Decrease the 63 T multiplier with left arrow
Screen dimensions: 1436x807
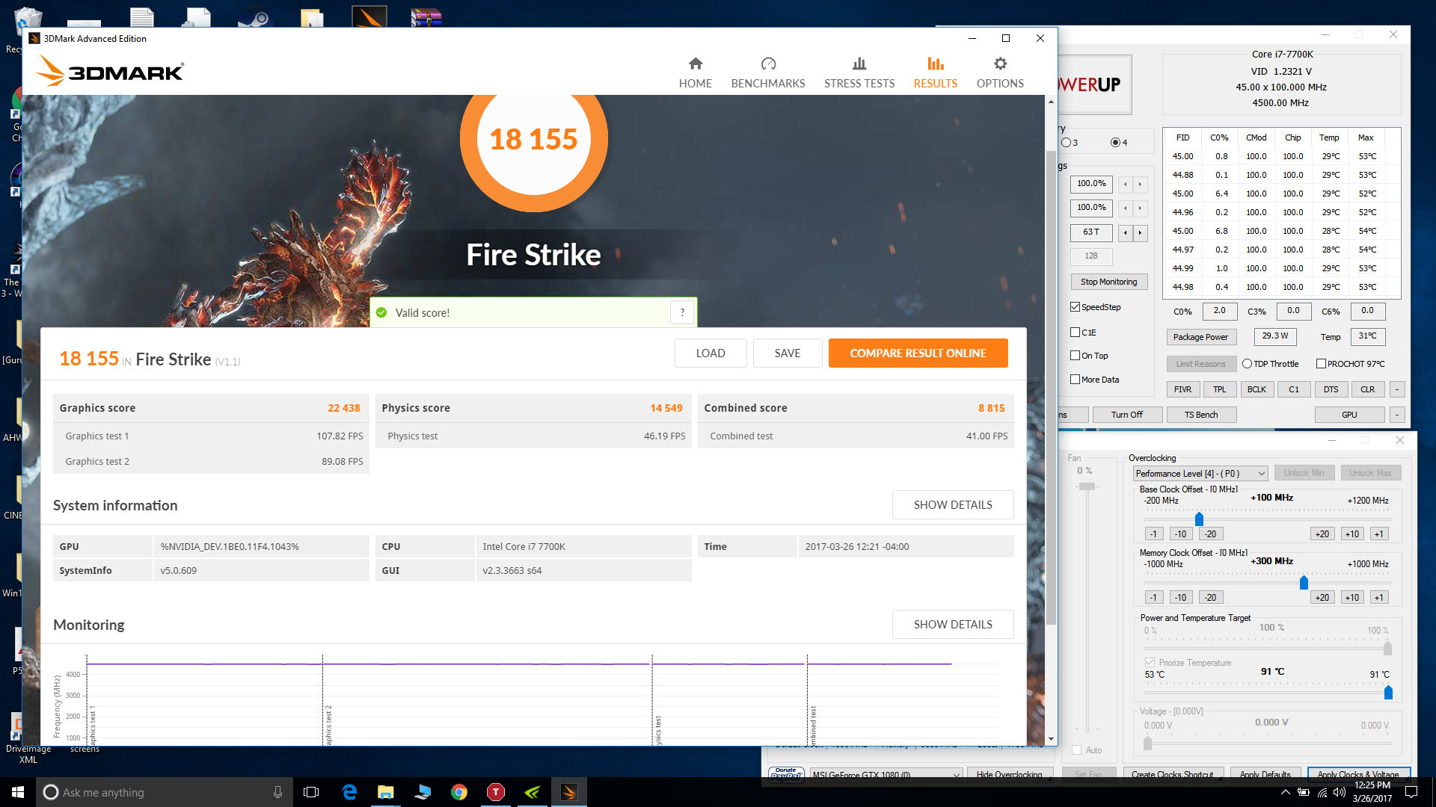(x=1126, y=232)
